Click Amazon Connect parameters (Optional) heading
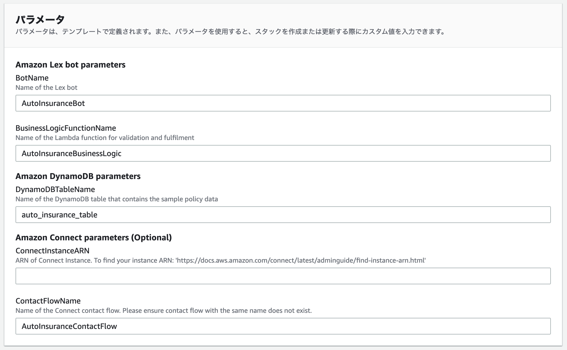This screenshot has height=350, width=567. [x=94, y=238]
